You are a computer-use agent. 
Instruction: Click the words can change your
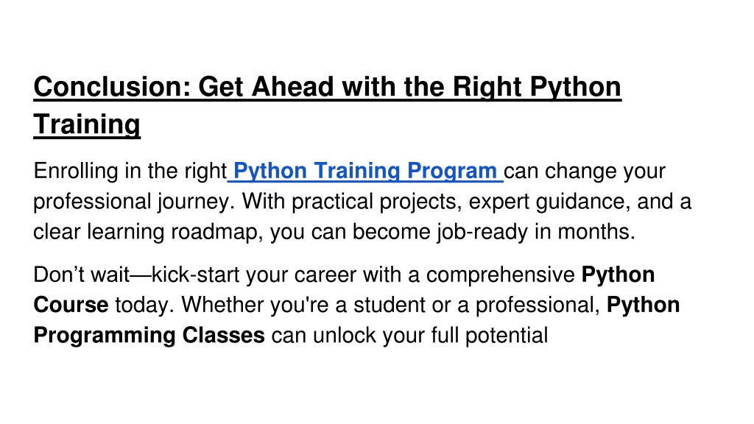(x=584, y=172)
